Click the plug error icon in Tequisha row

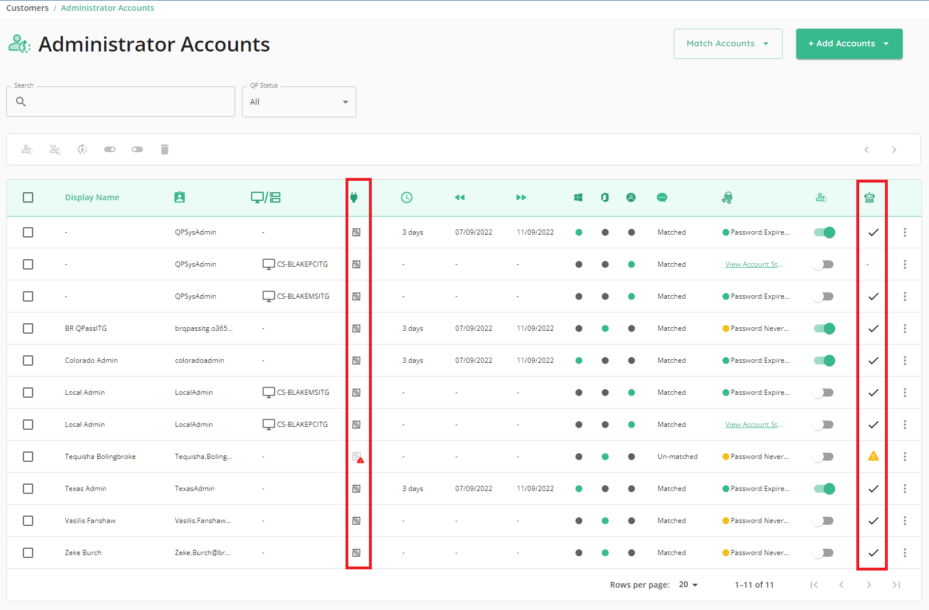click(x=358, y=457)
